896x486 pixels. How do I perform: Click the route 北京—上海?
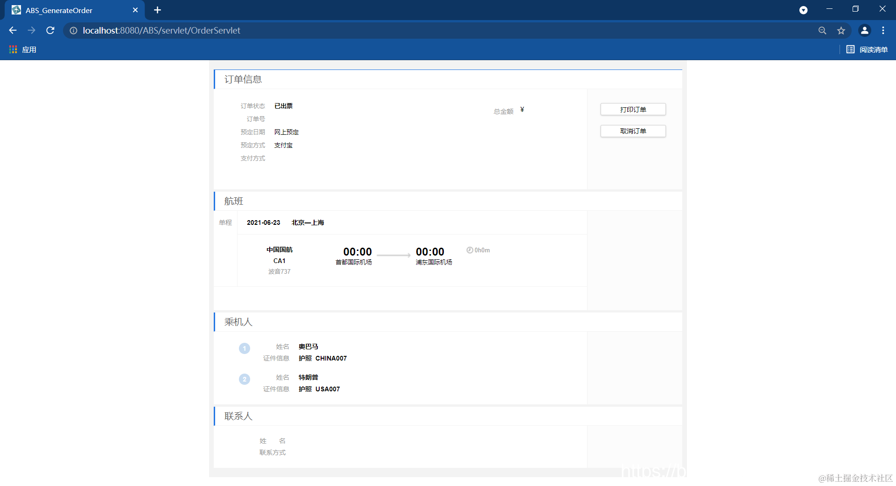[x=308, y=222]
